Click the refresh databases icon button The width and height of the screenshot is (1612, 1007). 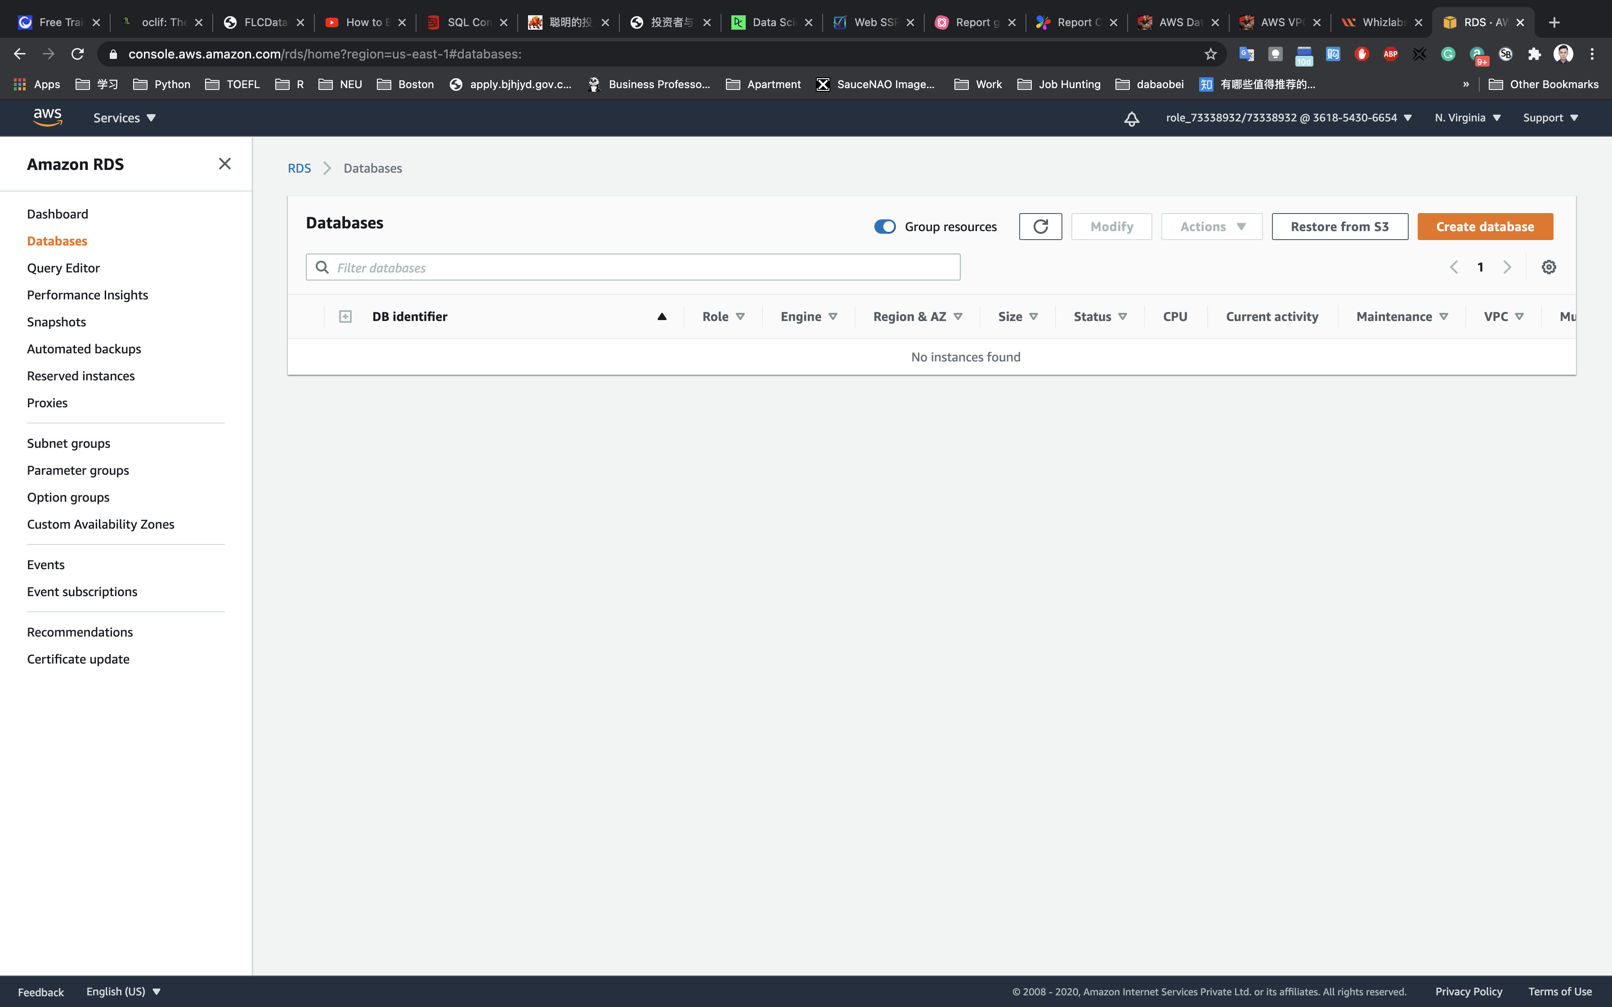(x=1040, y=227)
